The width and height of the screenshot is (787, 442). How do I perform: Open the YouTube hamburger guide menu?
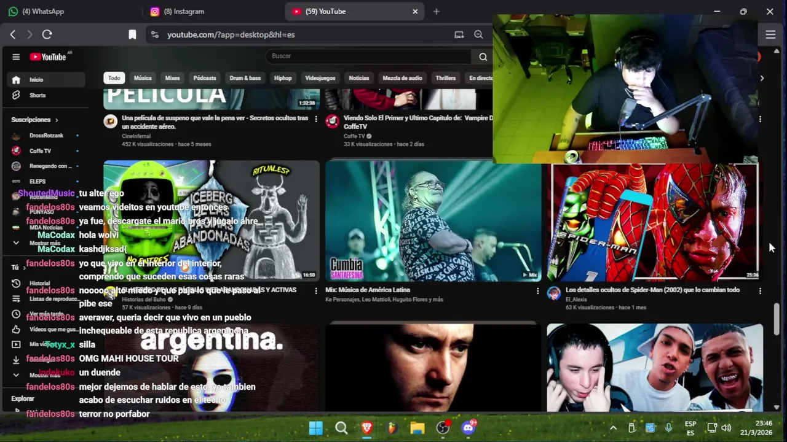(x=16, y=56)
